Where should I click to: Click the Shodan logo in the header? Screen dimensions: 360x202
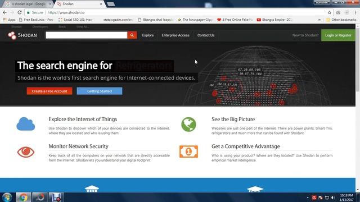click(22, 35)
